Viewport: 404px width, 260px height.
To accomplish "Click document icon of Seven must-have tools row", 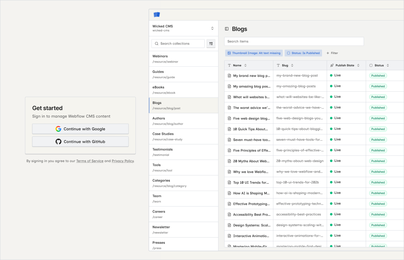I will (x=229, y=140).
